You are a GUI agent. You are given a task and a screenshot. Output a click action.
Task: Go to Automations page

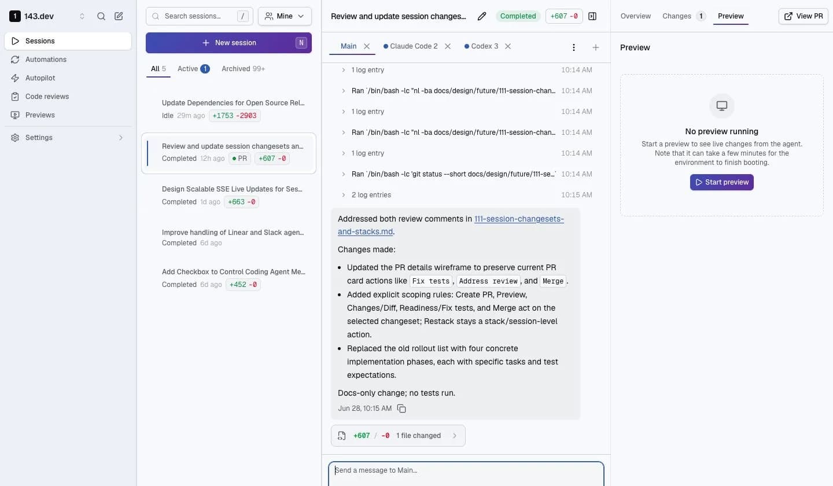tap(68, 60)
